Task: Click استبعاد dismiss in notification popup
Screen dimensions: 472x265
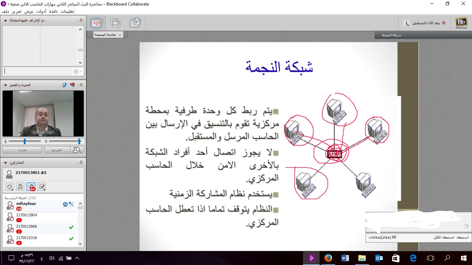Action: [463, 237]
